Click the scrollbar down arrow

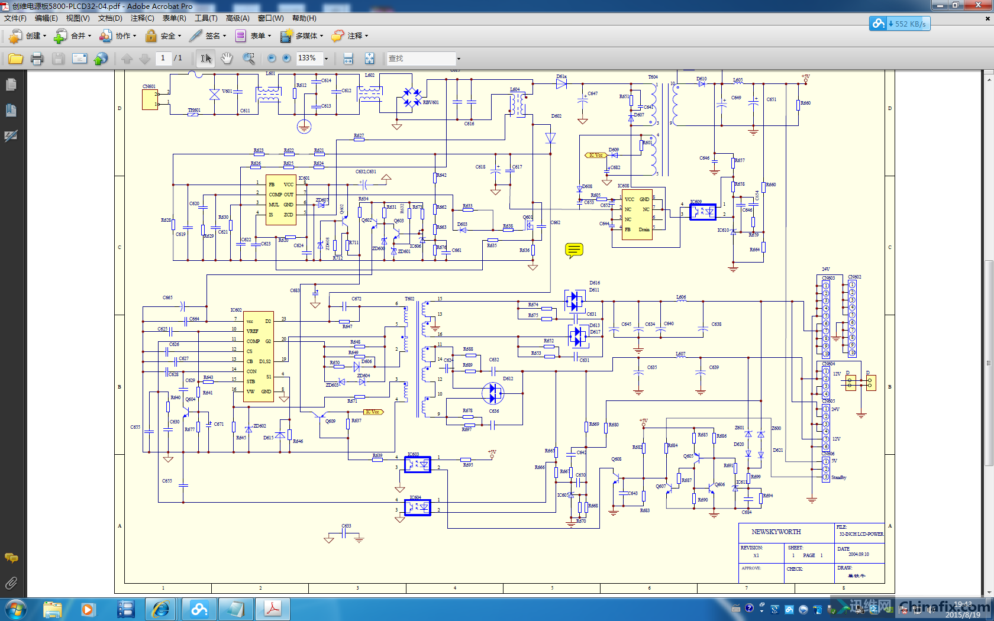(x=989, y=591)
